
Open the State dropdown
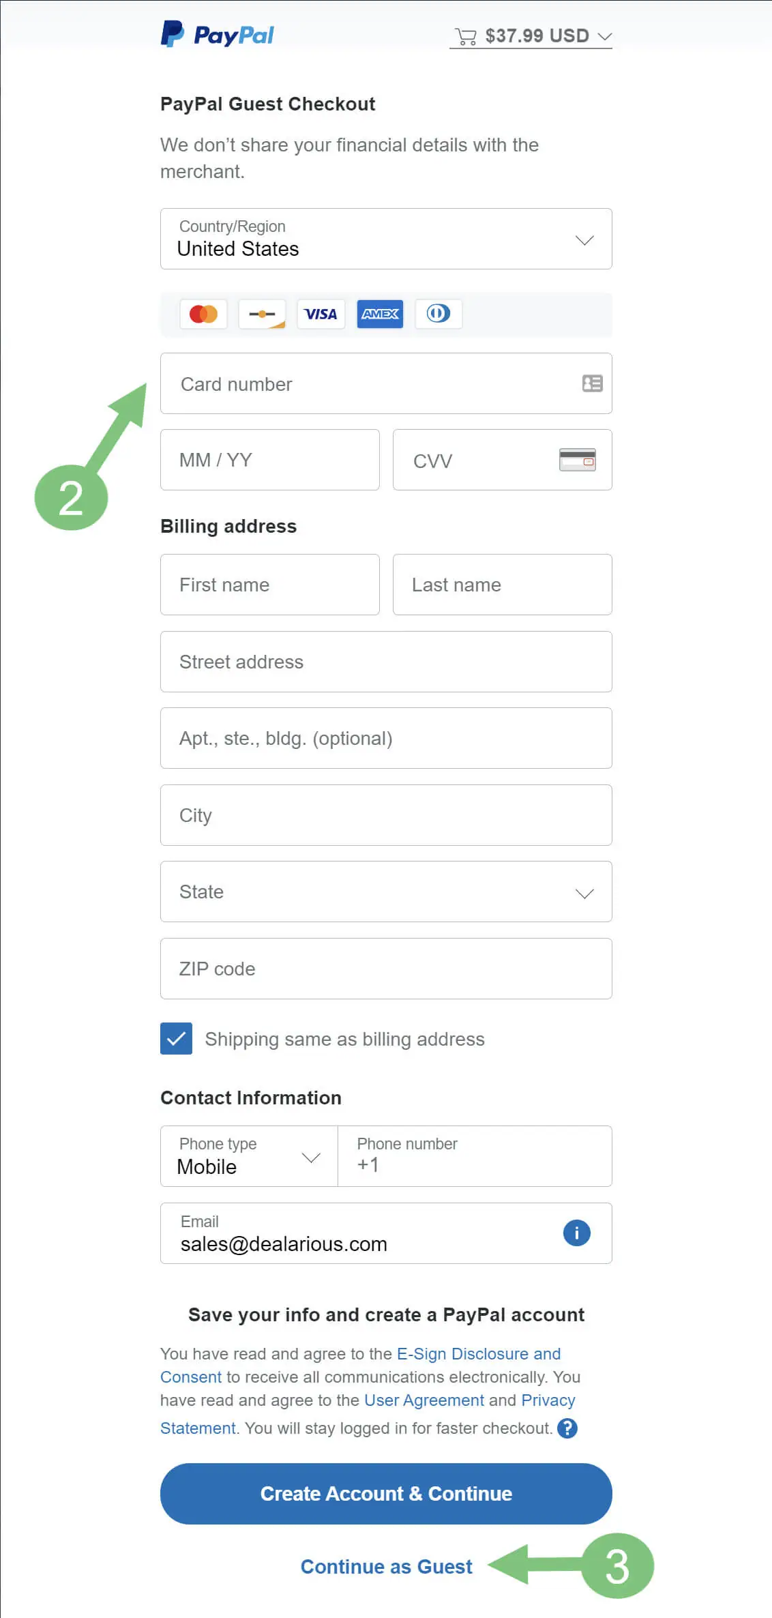(386, 892)
